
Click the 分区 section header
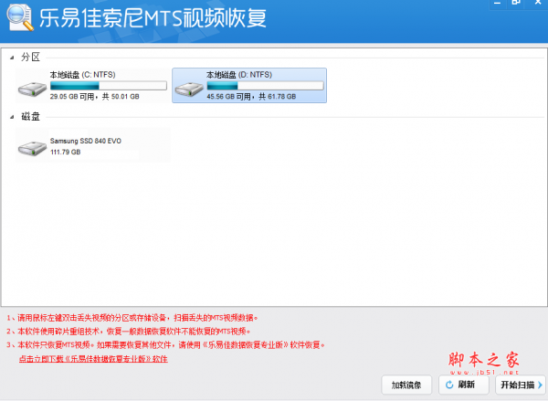30,57
